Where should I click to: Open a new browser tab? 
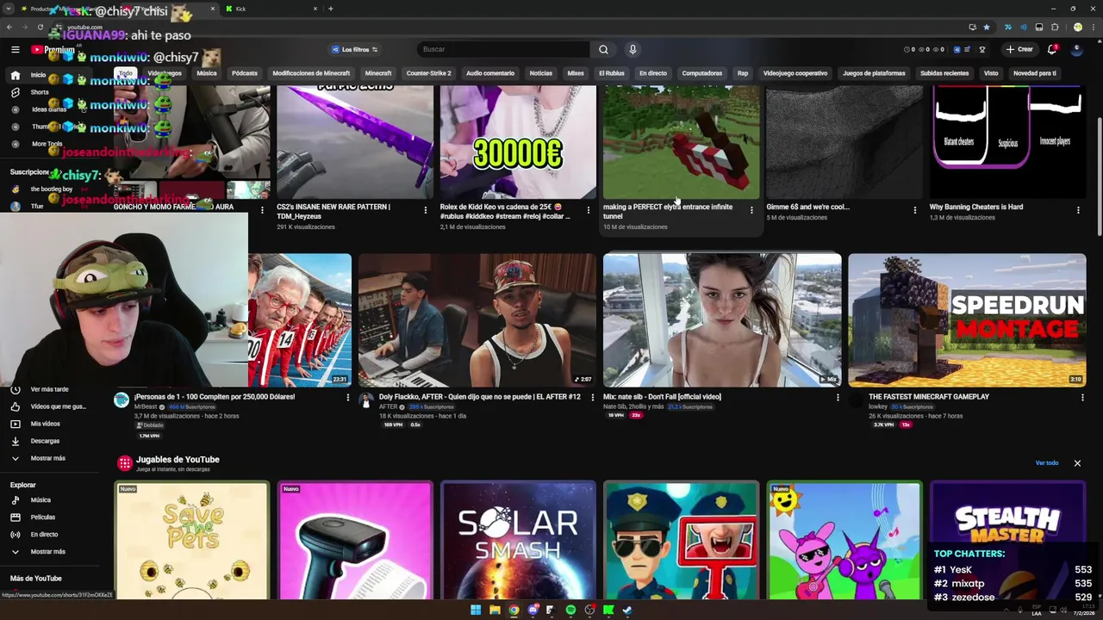pyautogui.click(x=331, y=9)
